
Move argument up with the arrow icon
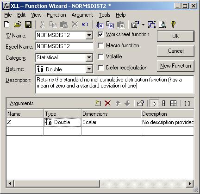(118, 103)
